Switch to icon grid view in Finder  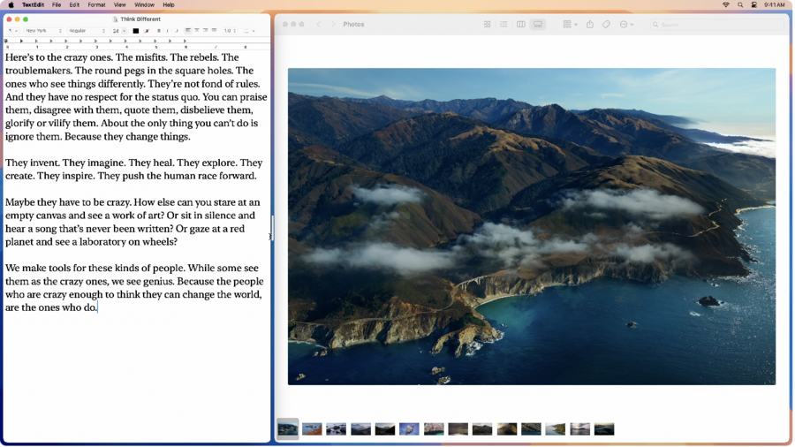click(x=487, y=25)
